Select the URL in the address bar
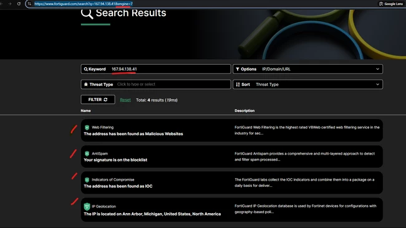 click(84, 4)
